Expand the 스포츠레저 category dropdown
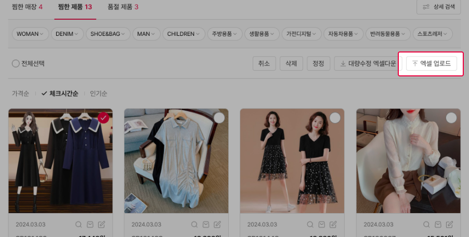Image resolution: width=469 pixels, height=237 pixels. [x=433, y=34]
